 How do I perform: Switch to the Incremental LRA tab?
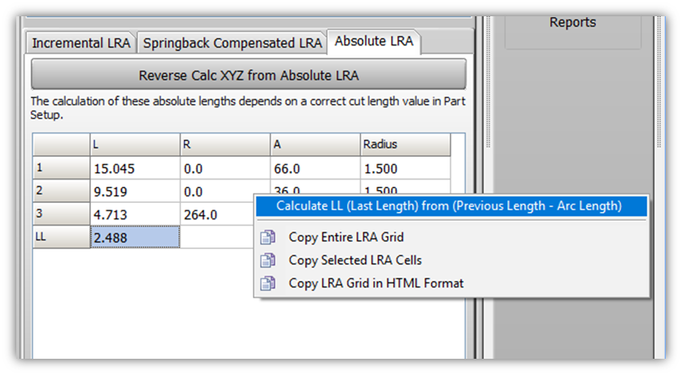point(82,43)
